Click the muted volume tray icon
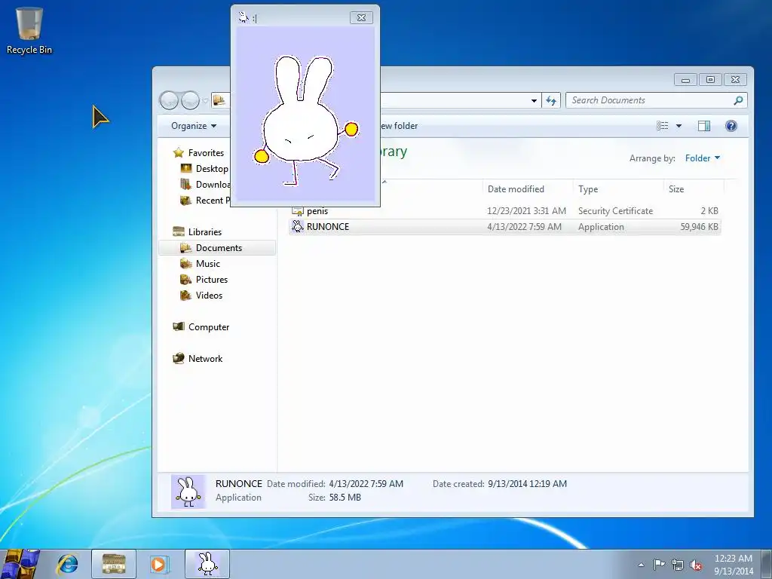The width and height of the screenshot is (772, 579). pos(696,565)
